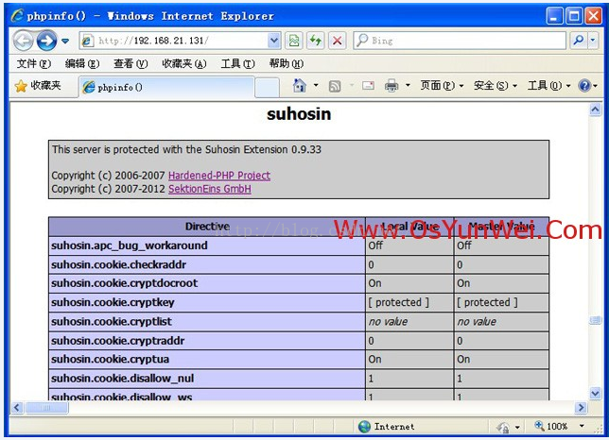Expand the zoom level dropdown arrow
This screenshot has height=440, width=609.
click(x=582, y=426)
